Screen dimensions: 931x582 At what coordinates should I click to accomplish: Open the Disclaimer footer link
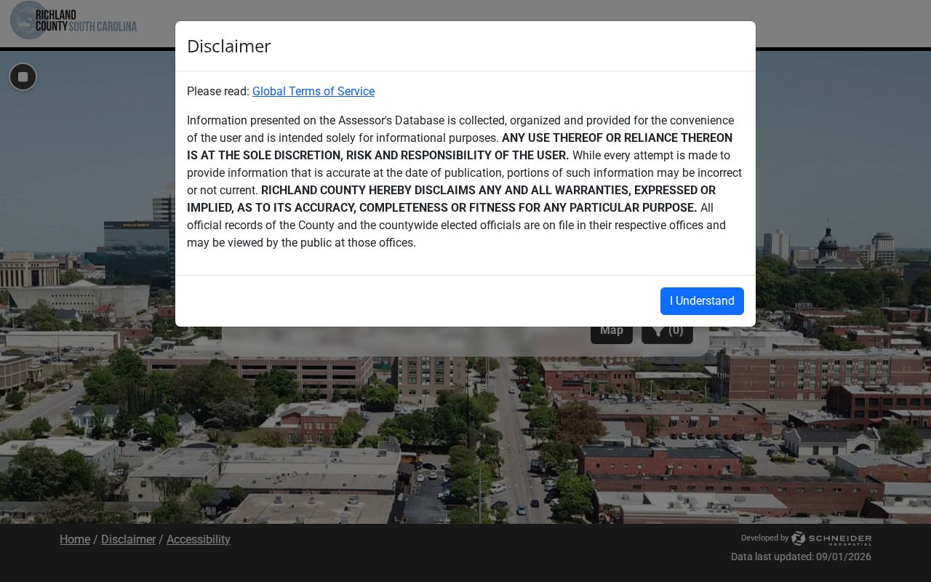(129, 540)
